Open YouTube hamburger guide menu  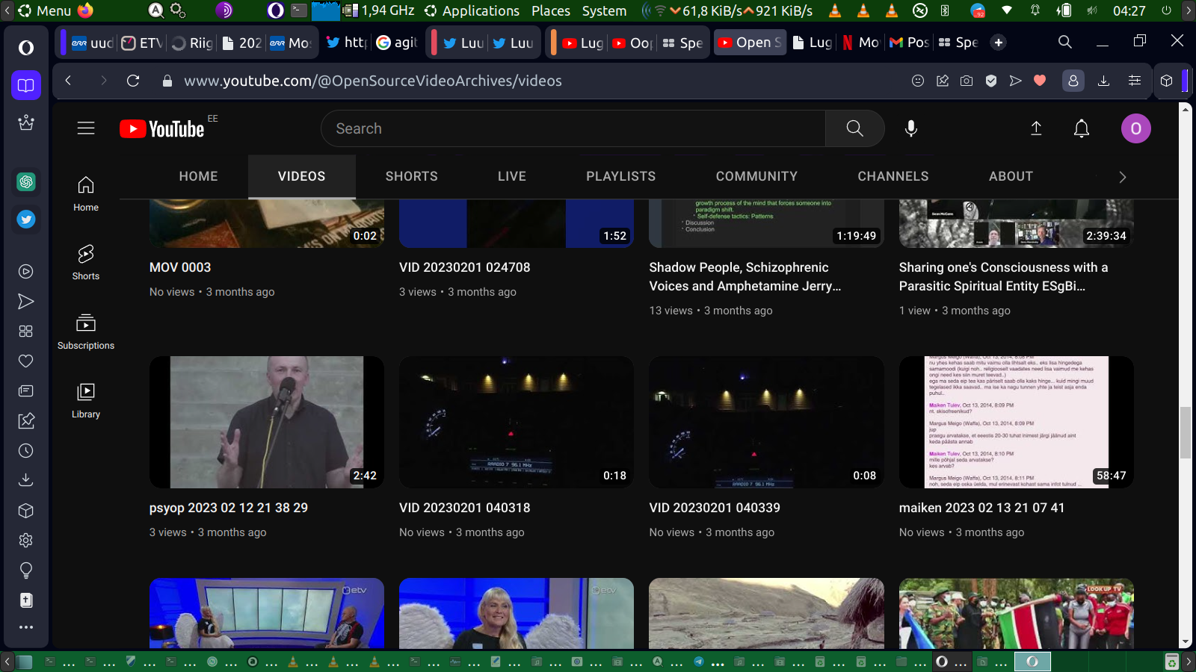click(86, 128)
